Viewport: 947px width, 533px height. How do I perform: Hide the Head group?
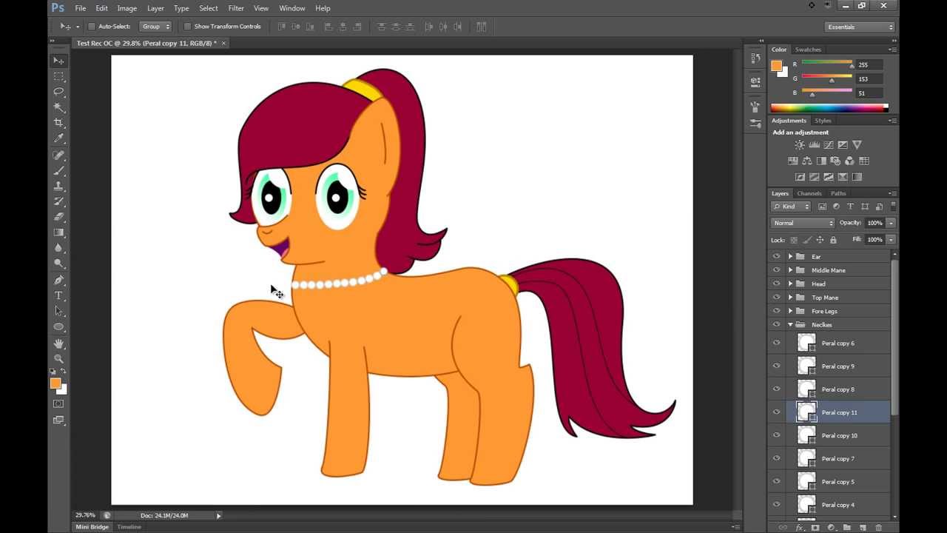pos(776,284)
